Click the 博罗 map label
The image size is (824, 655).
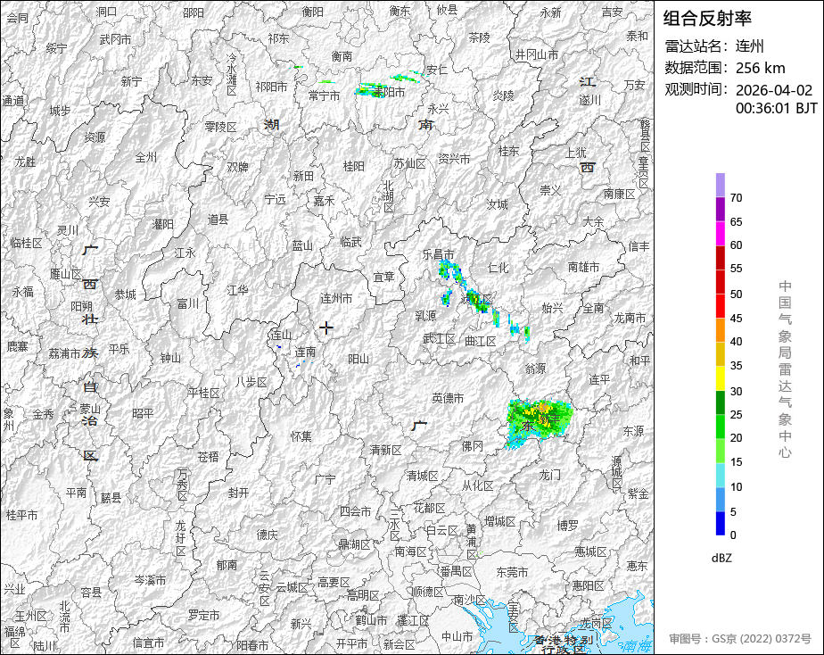pyautogui.click(x=568, y=525)
